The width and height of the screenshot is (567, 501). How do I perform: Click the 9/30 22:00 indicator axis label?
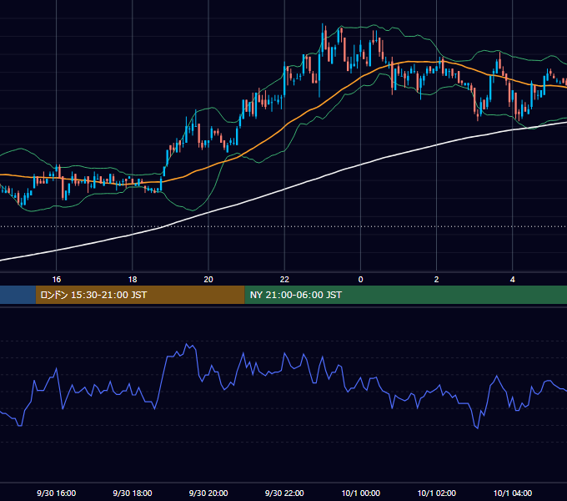[x=284, y=493]
